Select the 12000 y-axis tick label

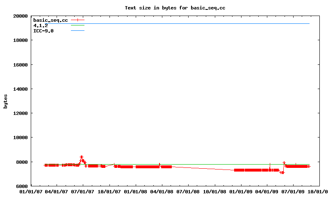pyautogui.click(x=20, y=113)
